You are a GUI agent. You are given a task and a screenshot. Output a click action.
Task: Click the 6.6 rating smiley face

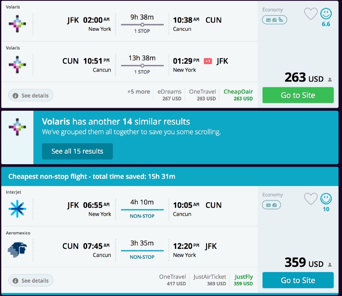(x=326, y=14)
